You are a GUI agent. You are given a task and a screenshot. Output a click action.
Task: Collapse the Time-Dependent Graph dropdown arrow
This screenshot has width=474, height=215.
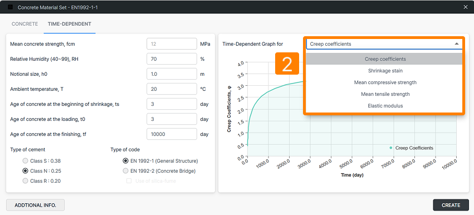(457, 44)
